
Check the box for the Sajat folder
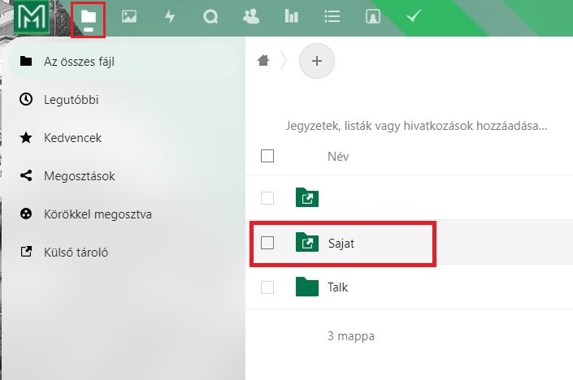tap(267, 242)
